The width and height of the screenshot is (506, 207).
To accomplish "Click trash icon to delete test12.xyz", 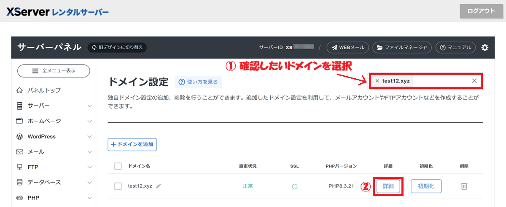I will pyautogui.click(x=464, y=186).
